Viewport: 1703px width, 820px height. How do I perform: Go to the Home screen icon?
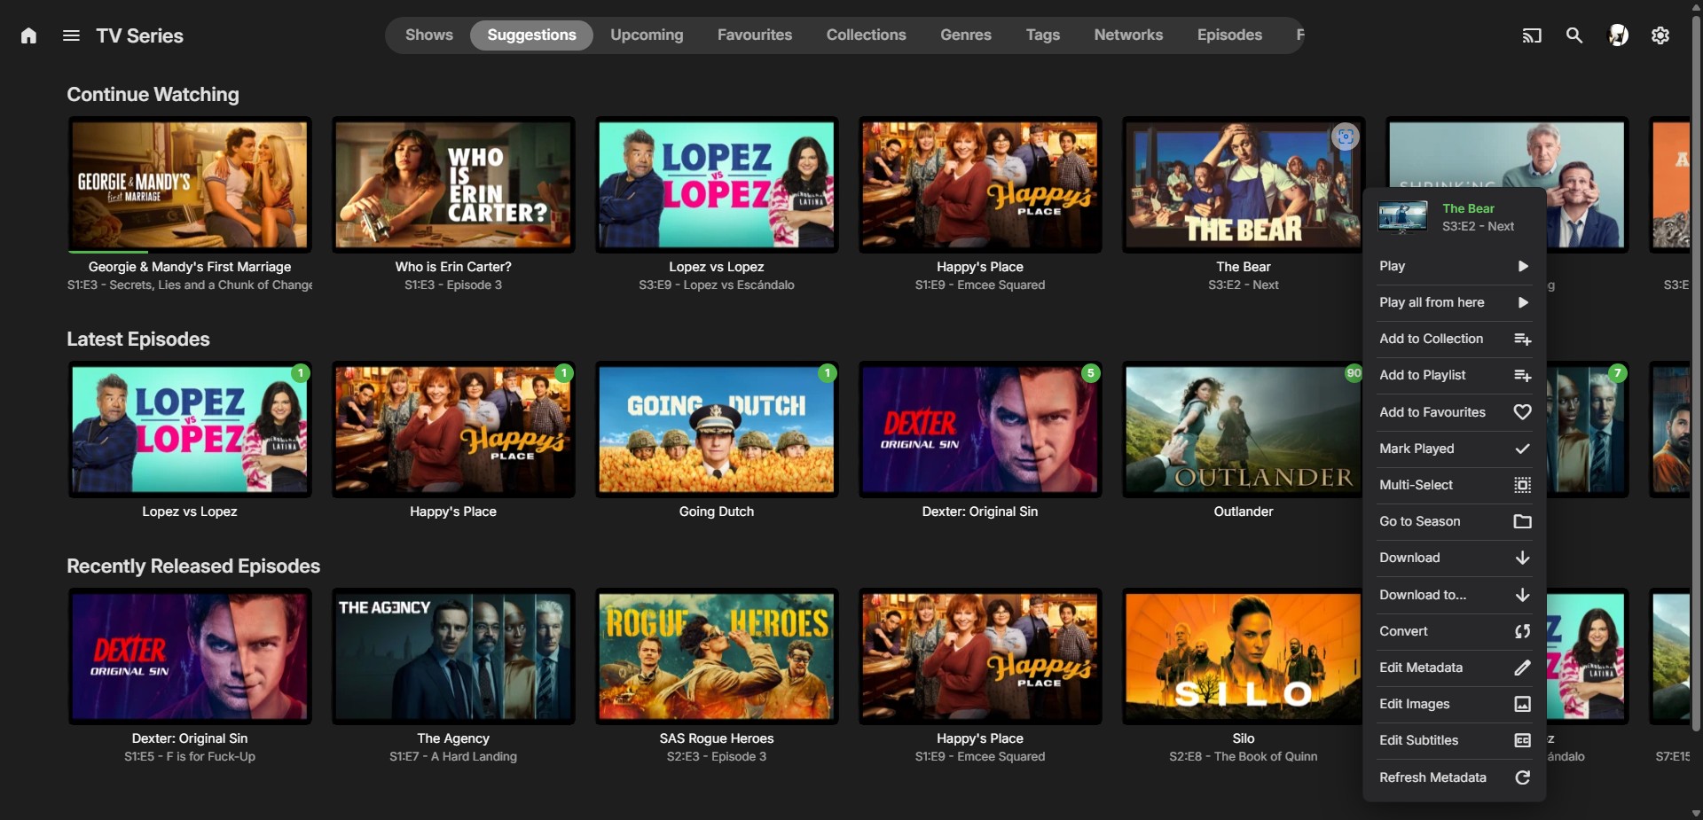28,35
